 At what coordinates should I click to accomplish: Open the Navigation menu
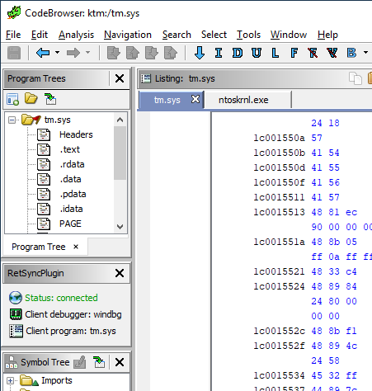point(128,35)
